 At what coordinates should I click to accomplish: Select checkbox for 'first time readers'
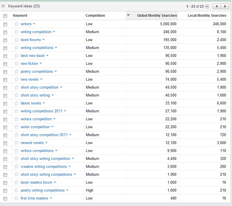point(5,199)
